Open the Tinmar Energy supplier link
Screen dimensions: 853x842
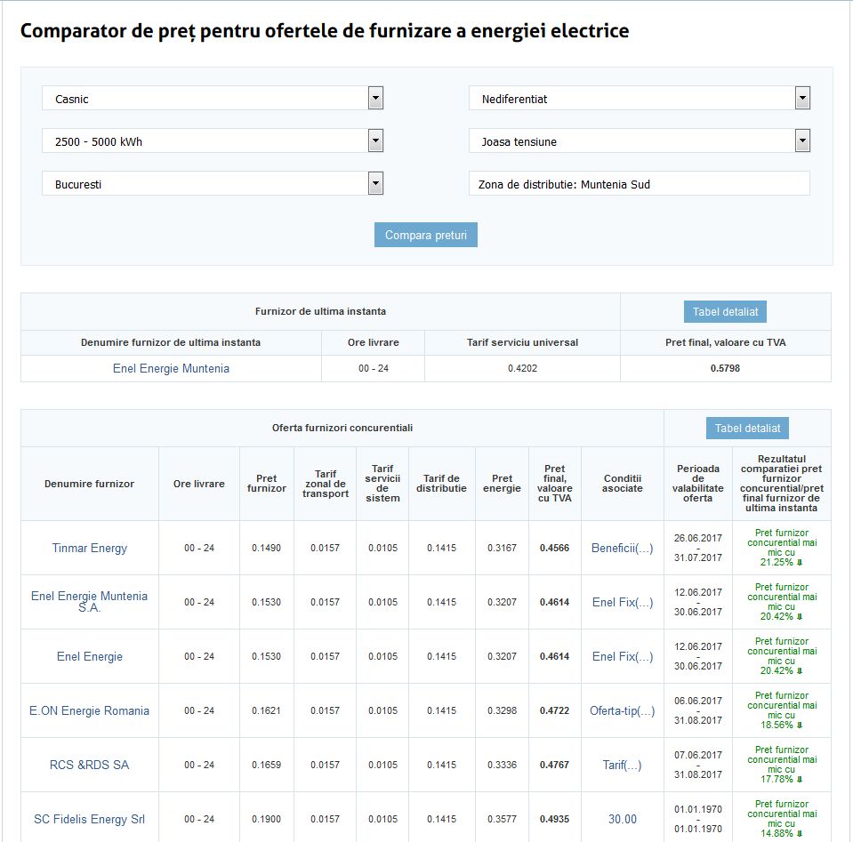(x=89, y=548)
